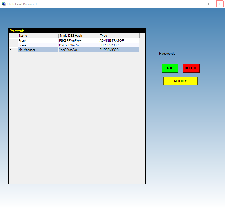225x208 pixels.
Task: Minimize the High Level Passwords window
Action: click(x=195, y=4)
